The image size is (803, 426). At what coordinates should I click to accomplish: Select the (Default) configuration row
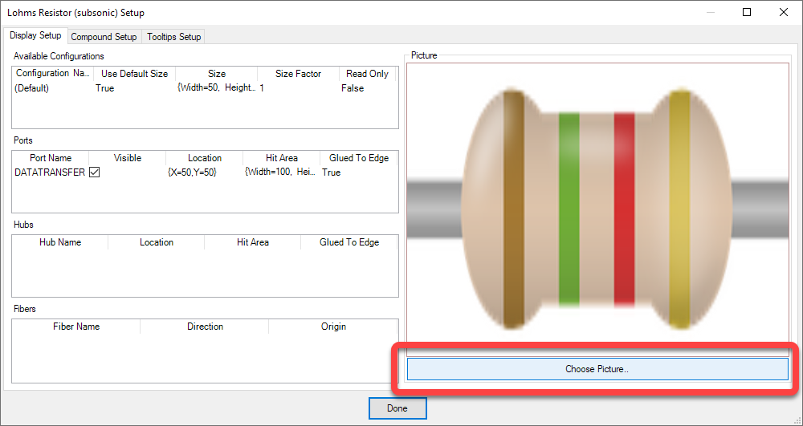[32, 88]
